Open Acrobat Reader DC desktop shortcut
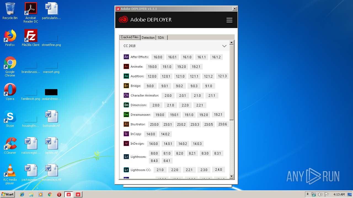Image resolution: width=353 pixels, height=198 pixels. tap(31, 12)
